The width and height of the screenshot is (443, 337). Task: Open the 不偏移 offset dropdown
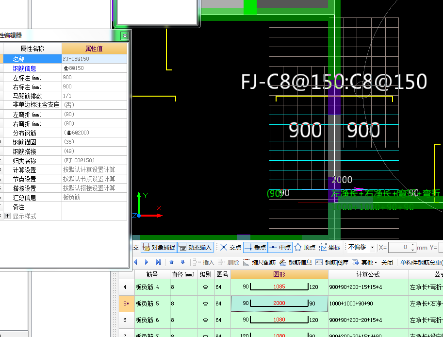click(x=372, y=248)
